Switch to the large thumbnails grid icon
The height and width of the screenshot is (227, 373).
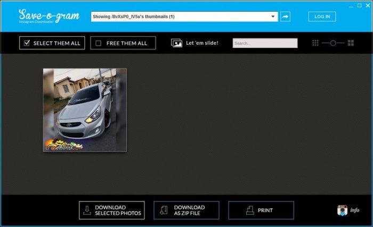(x=351, y=43)
